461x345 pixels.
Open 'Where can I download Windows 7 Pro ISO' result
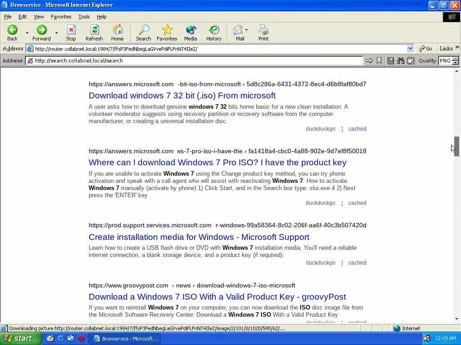coord(217,163)
